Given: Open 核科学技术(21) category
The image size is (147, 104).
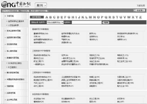Looking at the screenshot, I should pyautogui.click(x=67, y=86).
